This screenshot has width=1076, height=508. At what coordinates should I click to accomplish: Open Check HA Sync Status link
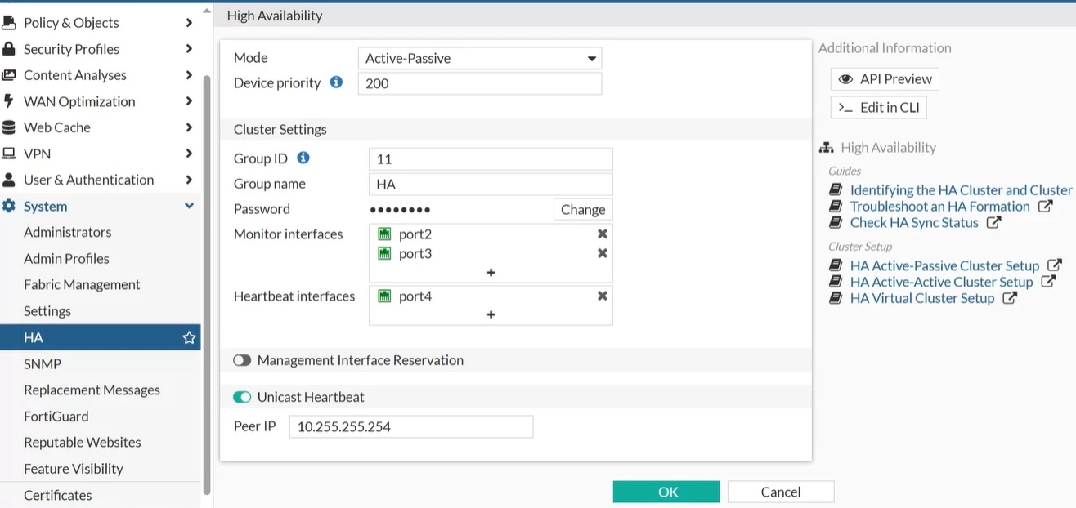point(914,222)
